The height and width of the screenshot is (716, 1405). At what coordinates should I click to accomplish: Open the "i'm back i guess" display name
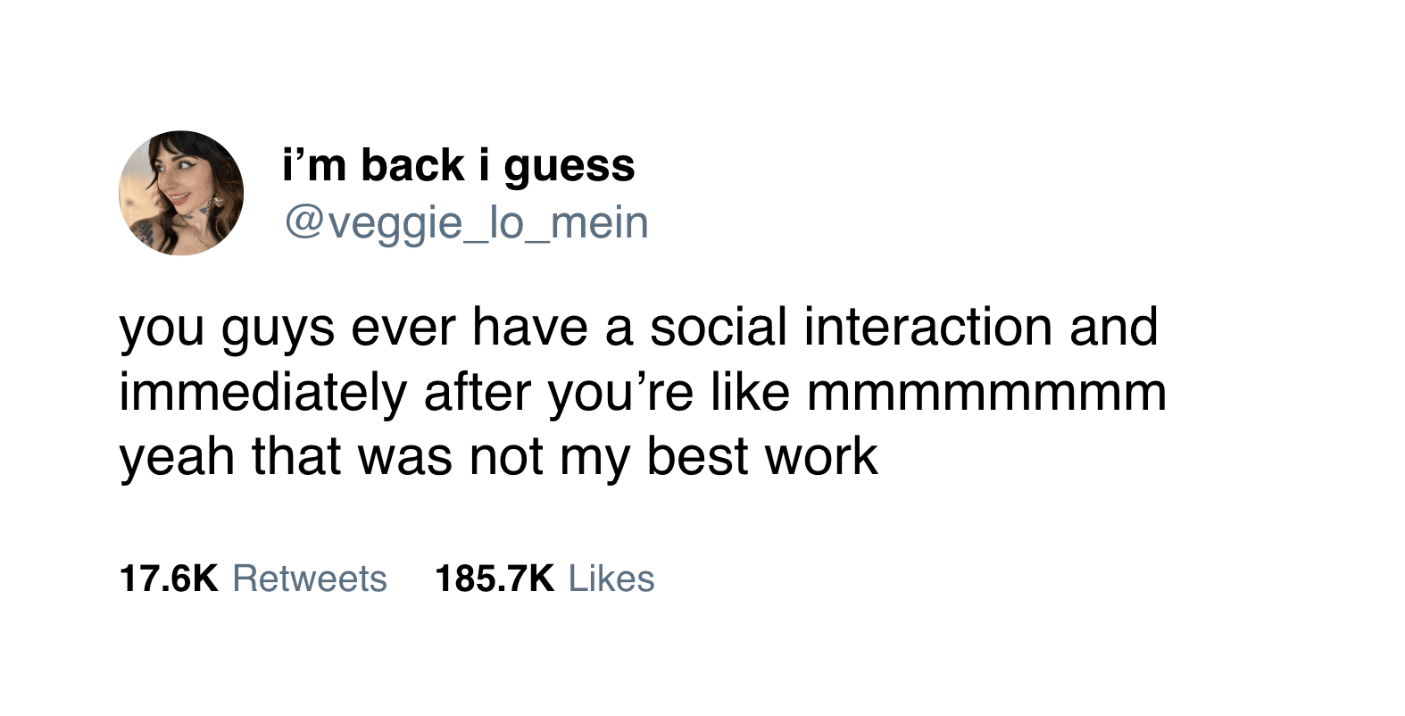[458, 166]
